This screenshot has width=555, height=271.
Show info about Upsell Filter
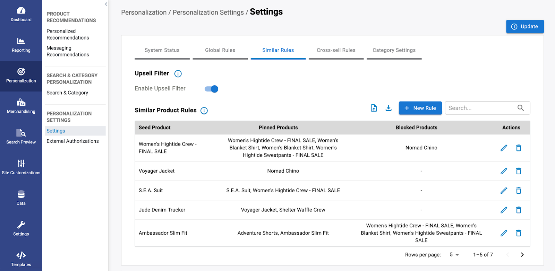pyautogui.click(x=178, y=73)
